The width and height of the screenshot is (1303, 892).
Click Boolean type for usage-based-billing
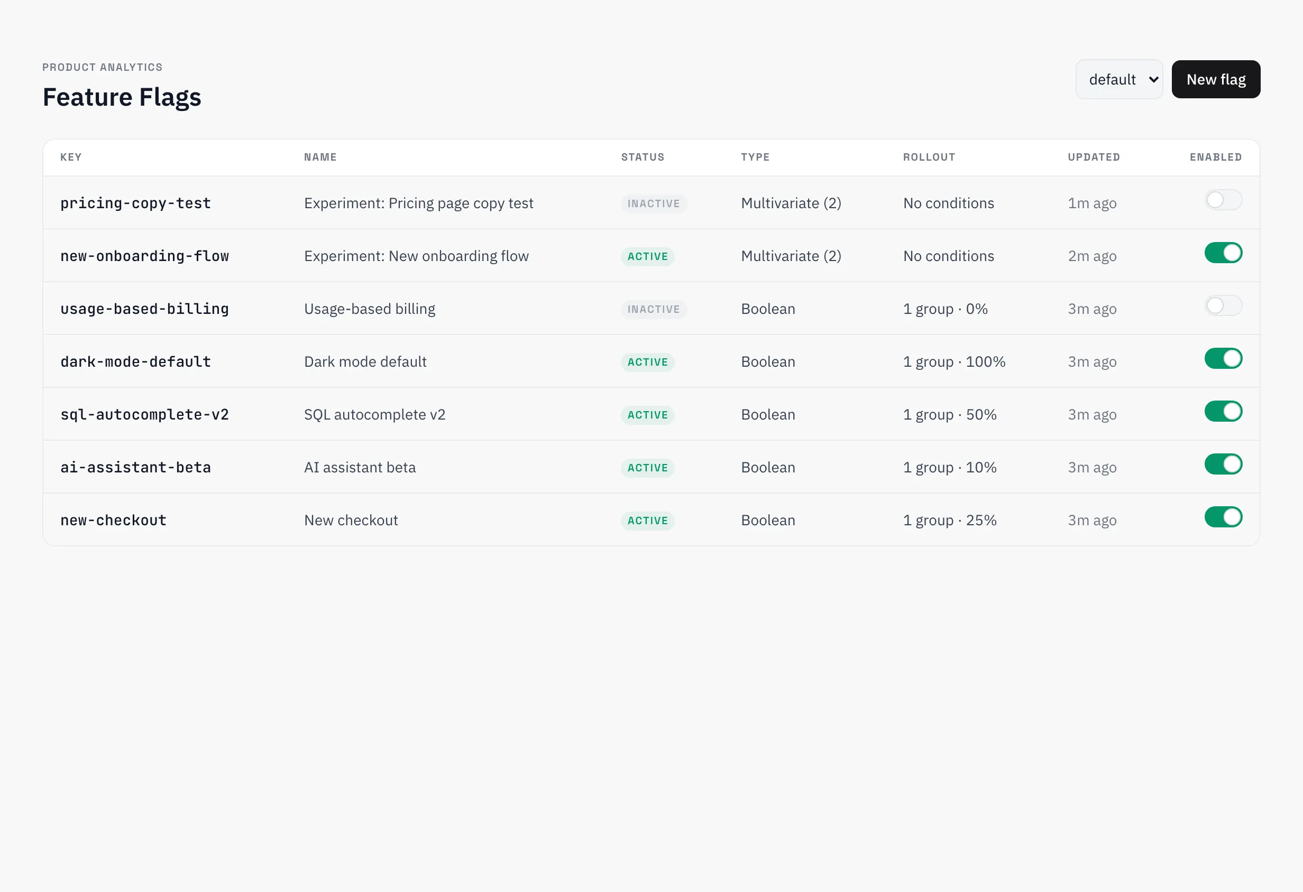coord(768,309)
